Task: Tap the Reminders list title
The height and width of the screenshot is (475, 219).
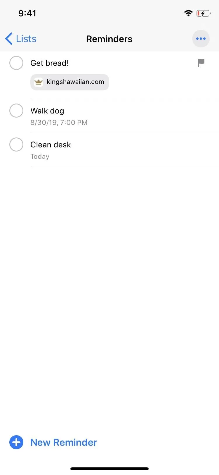Action: tap(109, 39)
